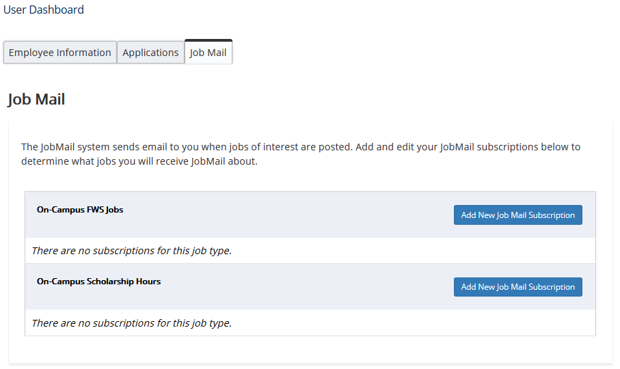Image resolution: width=620 pixels, height=369 pixels.
Task: Click the On-Campus FWS Jobs label
Action: (x=80, y=210)
